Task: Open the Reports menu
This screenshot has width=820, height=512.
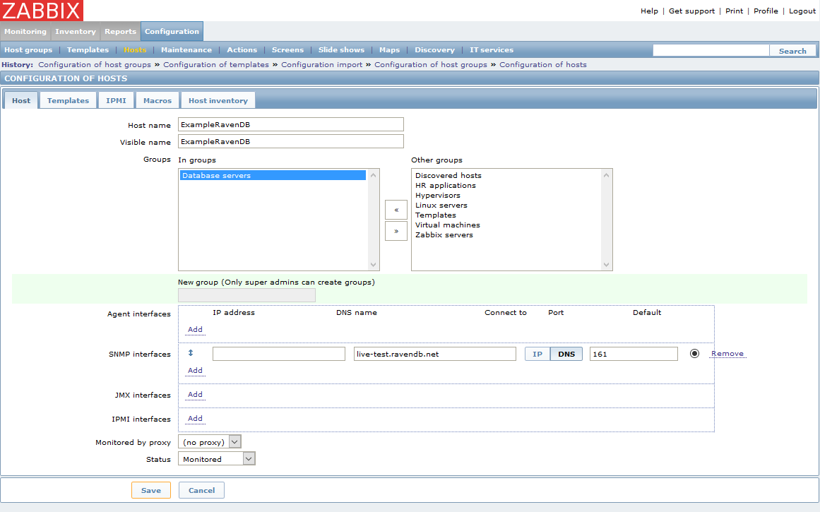Action: 120,31
